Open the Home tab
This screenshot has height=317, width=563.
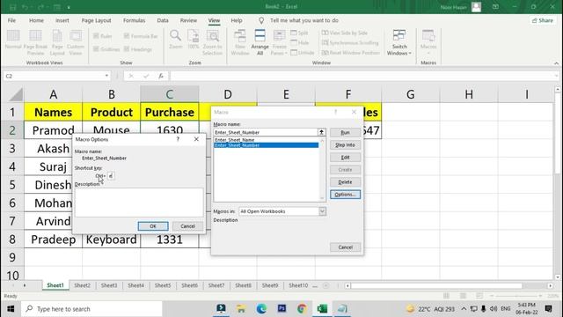pyautogui.click(x=36, y=20)
